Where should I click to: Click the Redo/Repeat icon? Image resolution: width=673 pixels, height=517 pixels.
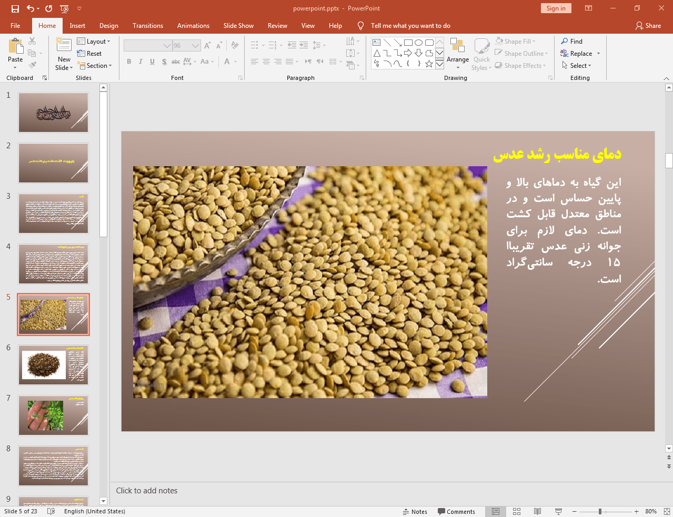(x=49, y=8)
